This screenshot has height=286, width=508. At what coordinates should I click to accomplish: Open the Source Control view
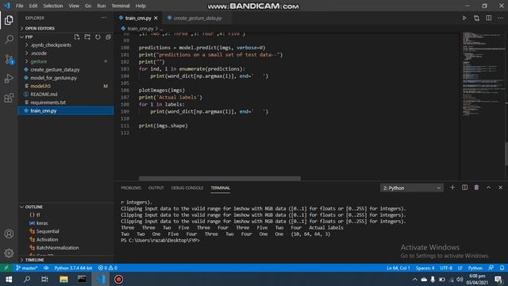point(9,59)
